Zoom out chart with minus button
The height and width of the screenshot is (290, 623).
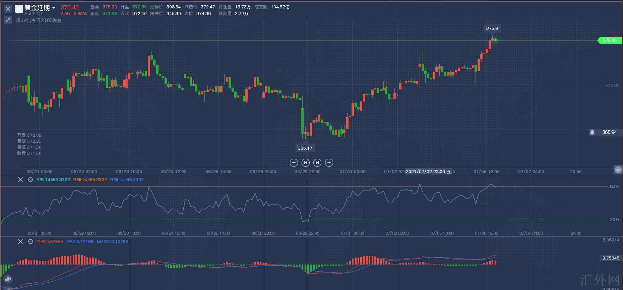click(x=294, y=163)
